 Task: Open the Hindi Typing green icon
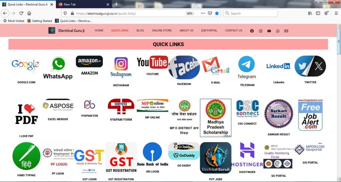pos(26,156)
